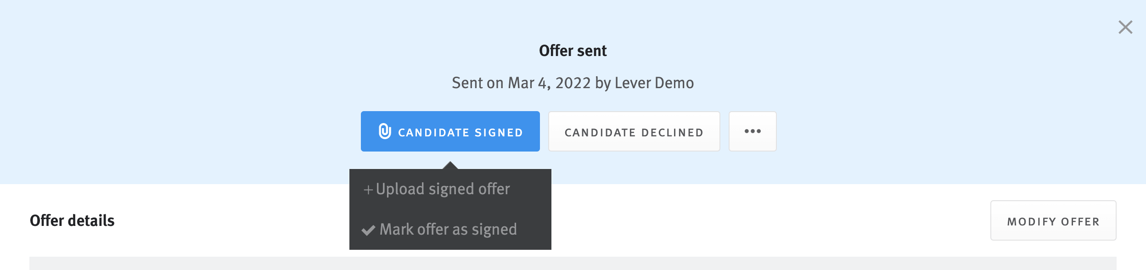Click the Mar 4, 2022 sent date
1146x270 pixels.
(x=549, y=83)
